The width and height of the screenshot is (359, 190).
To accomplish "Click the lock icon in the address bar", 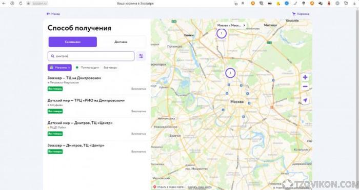I will point(28,4).
